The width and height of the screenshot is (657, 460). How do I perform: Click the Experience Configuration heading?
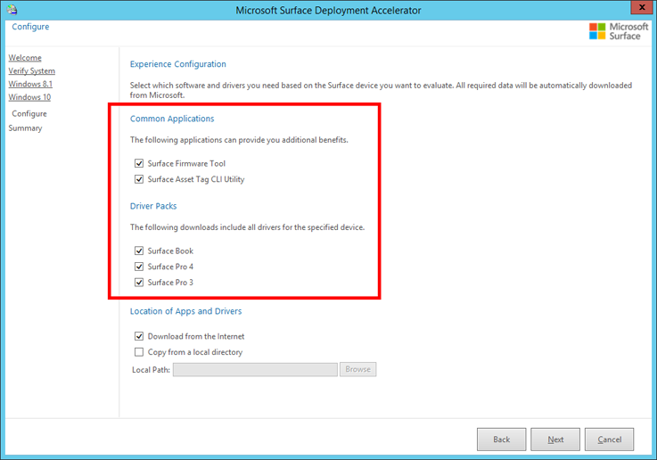click(x=178, y=64)
